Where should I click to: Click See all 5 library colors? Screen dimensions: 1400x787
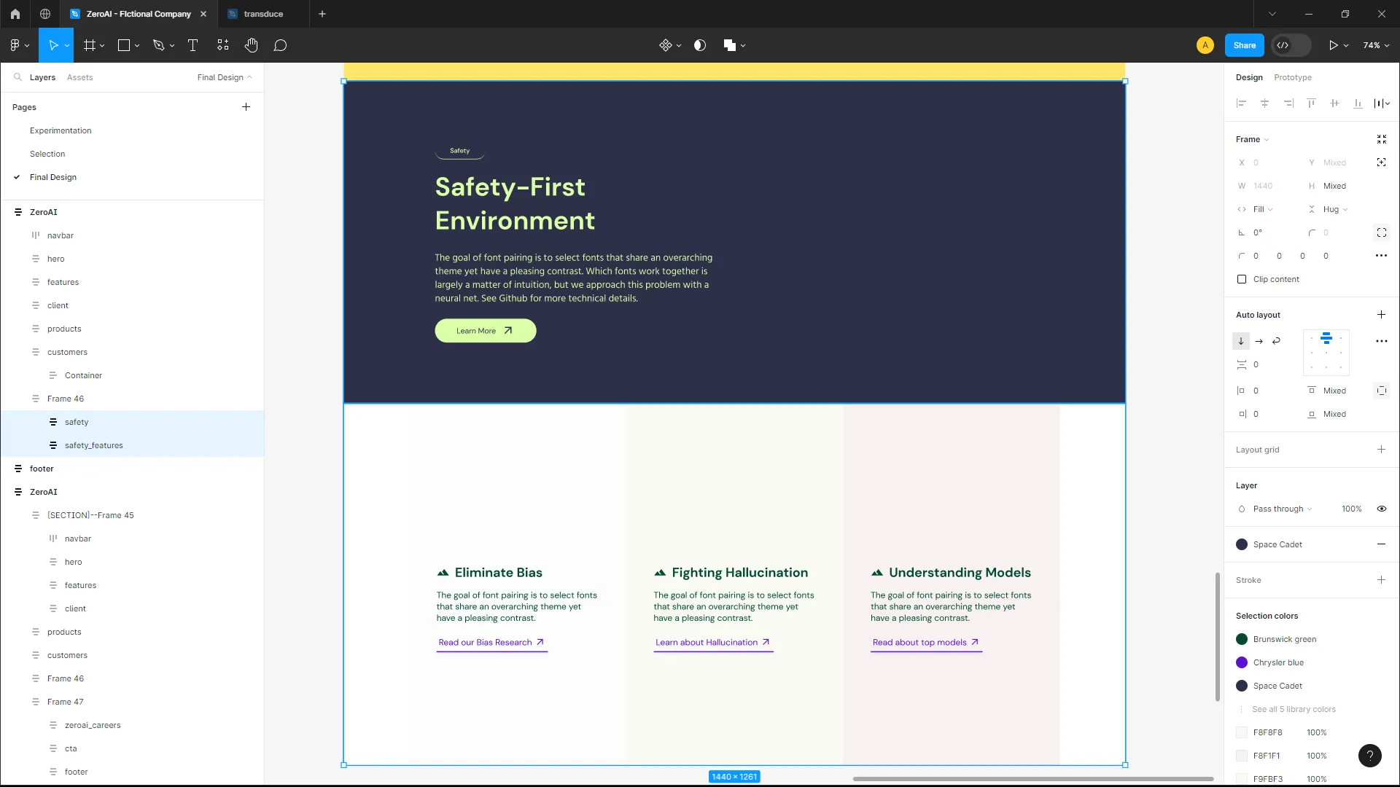1294,709
